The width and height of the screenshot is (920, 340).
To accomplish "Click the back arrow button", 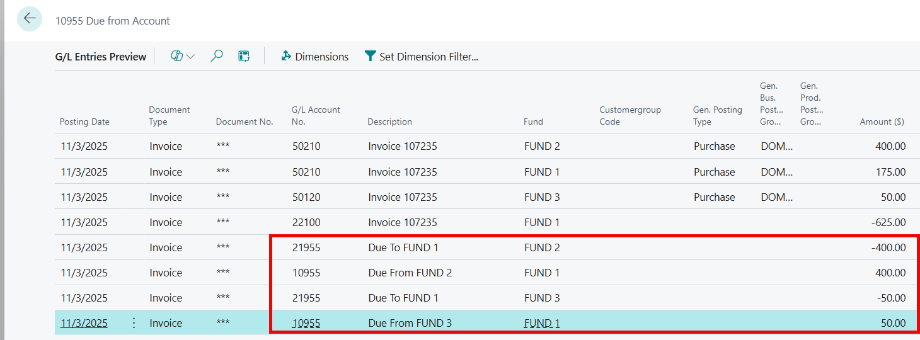I will (30, 19).
